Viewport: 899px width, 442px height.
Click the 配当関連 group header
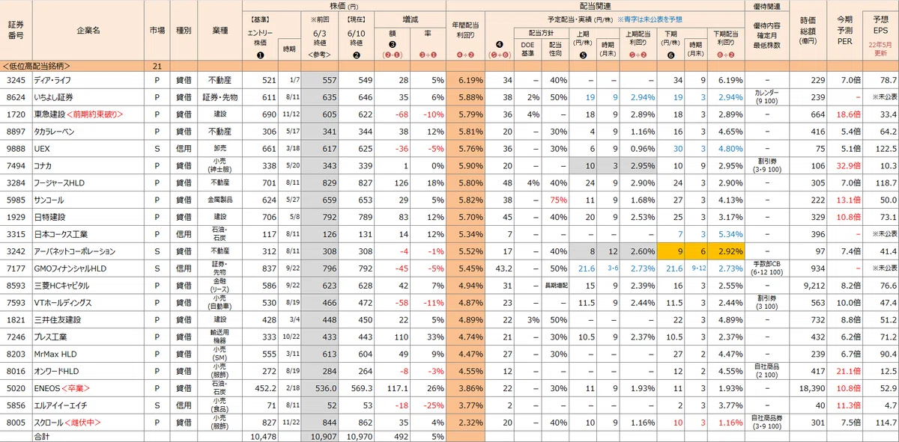point(594,5)
